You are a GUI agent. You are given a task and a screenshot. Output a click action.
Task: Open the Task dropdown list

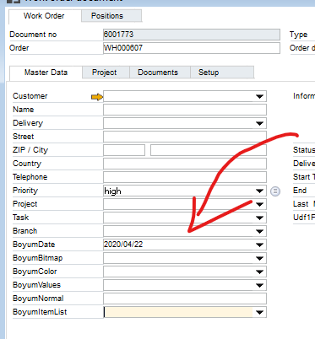[x=259, y=218]
